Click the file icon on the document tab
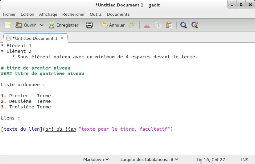255x164 pixels. 8,38
